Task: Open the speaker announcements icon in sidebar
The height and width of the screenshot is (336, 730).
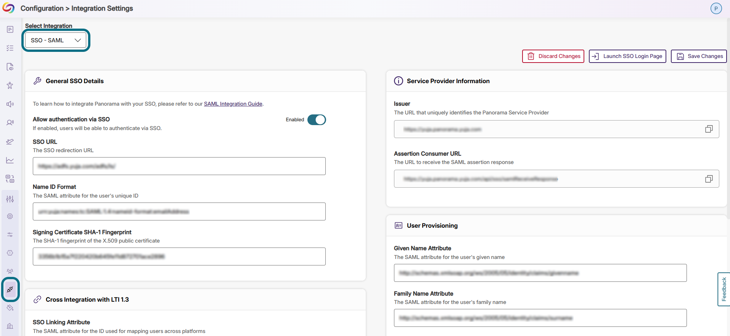Action: (10, 104)
